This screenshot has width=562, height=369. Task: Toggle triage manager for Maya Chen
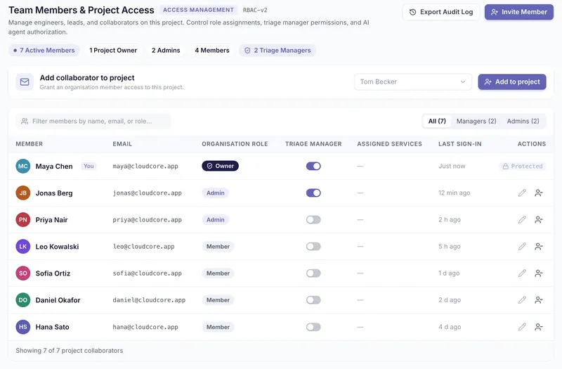click(x=313, y=166)
